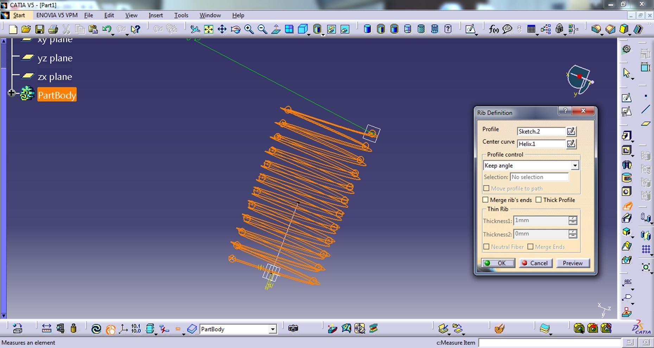Open the Start menu

coord(19,15)
